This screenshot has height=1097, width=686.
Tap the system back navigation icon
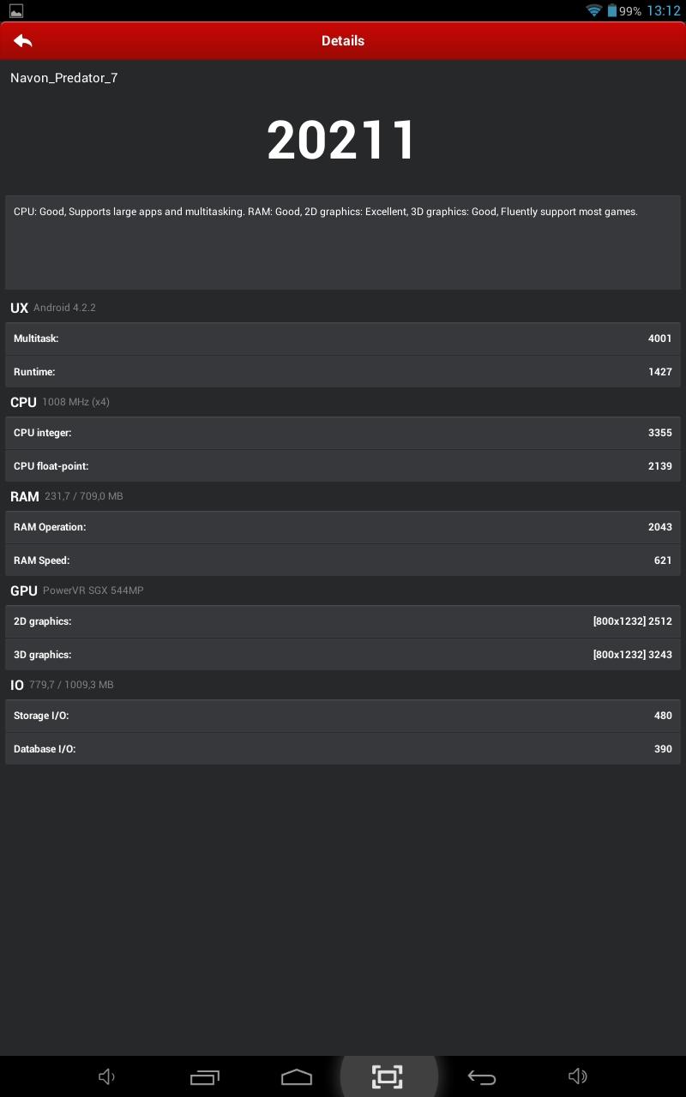point(481,1077)
